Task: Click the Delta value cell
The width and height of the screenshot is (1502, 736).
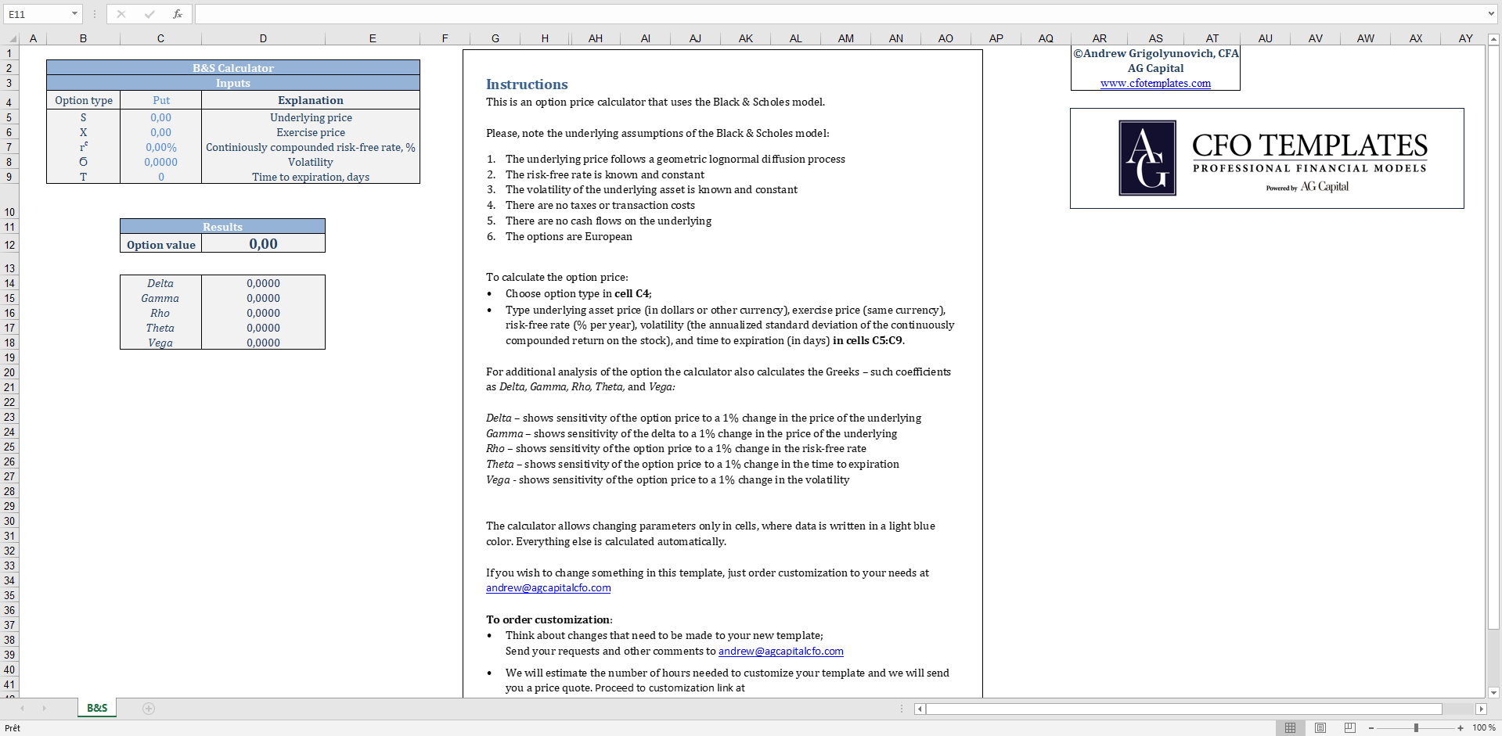Action: 263,283
